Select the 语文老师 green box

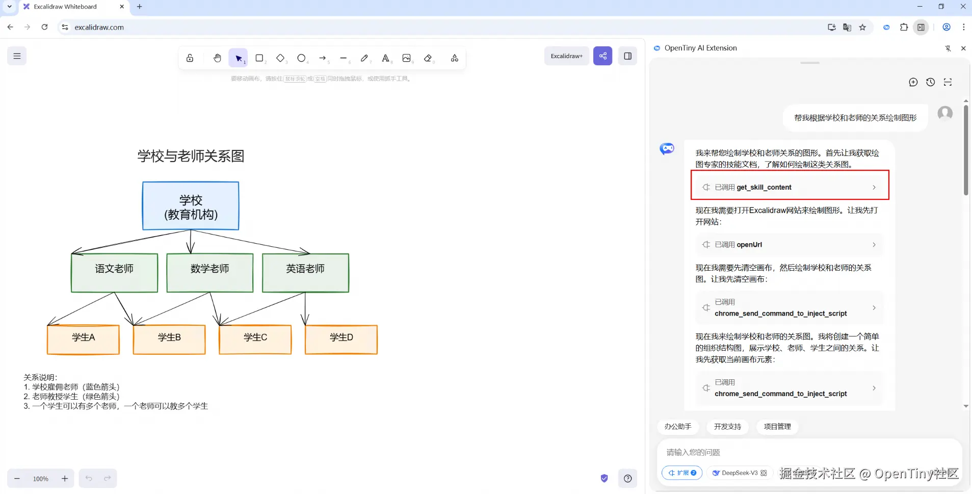pos(114,273)
